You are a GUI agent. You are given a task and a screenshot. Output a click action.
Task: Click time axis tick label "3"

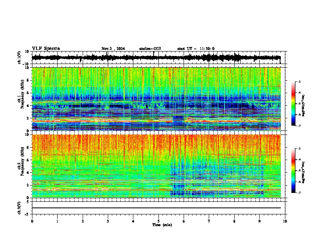[x=108, y=221]
